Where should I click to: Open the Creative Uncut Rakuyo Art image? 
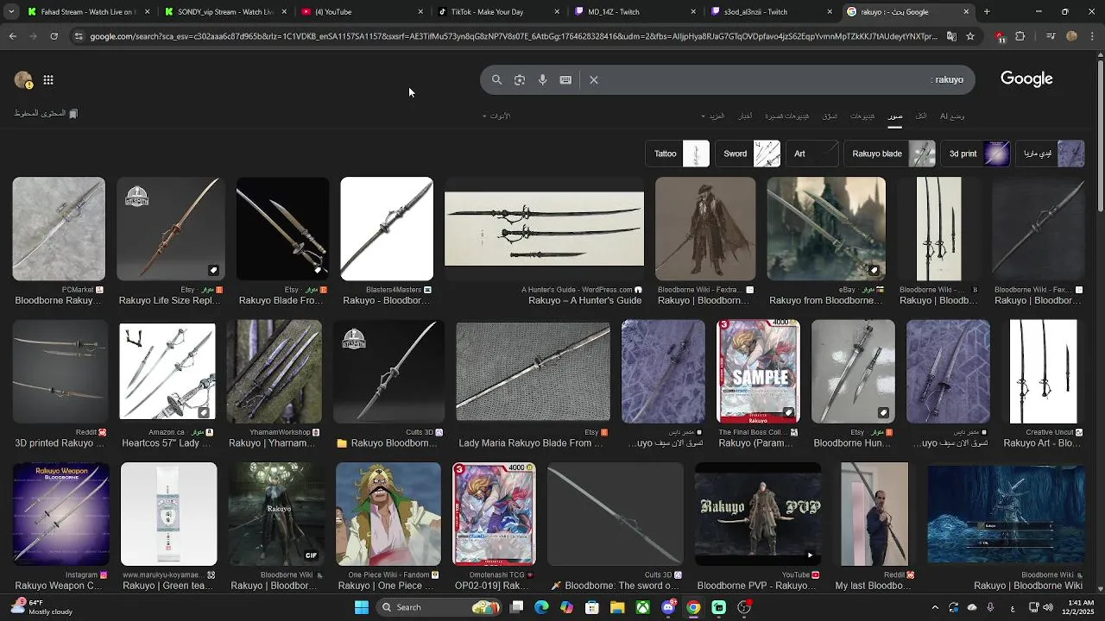coord(1044,372)
